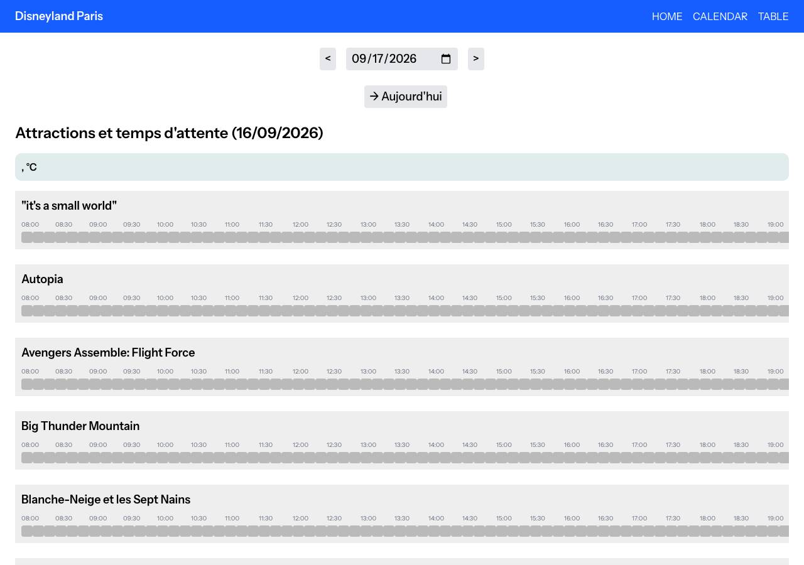Click the Avengers Assemble: Flight Force title
Viewport: 804px width, 565px height.
108,353
